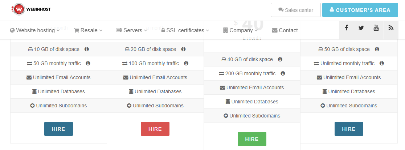The image size is (405, 150).
Task: Select Unlimited Databases in 50 GB plan
Action: coord(352,91)
